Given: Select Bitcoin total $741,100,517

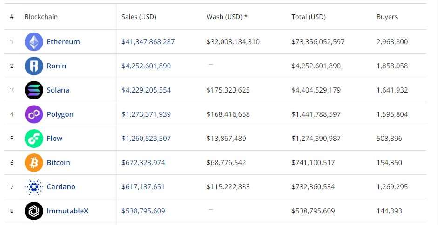Looking at the screenshot, I should click(x=313, y=162).
